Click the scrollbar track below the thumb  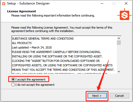point(119,57)
